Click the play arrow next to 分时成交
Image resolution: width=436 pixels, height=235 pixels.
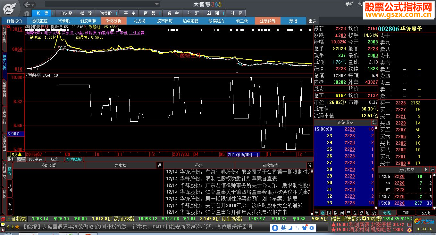point(426,170)
